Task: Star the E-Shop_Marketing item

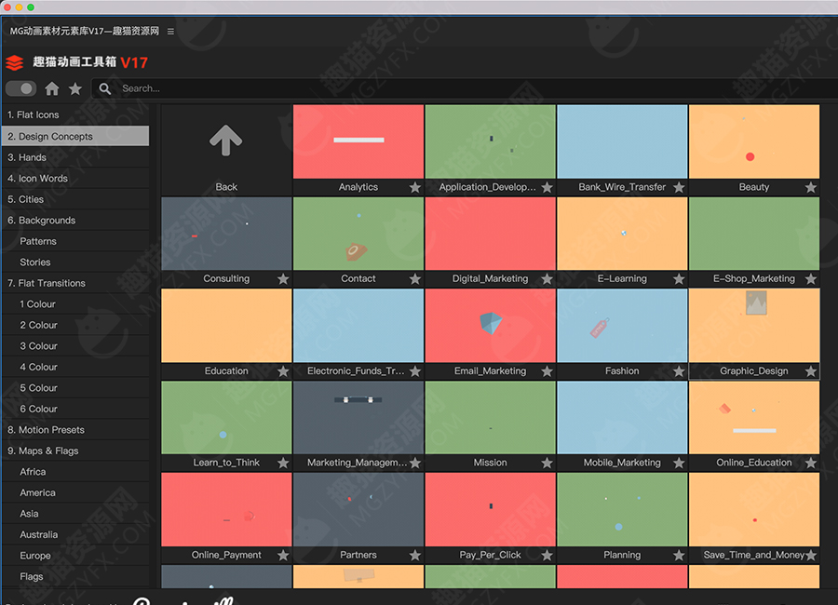Action: (811, 279)
